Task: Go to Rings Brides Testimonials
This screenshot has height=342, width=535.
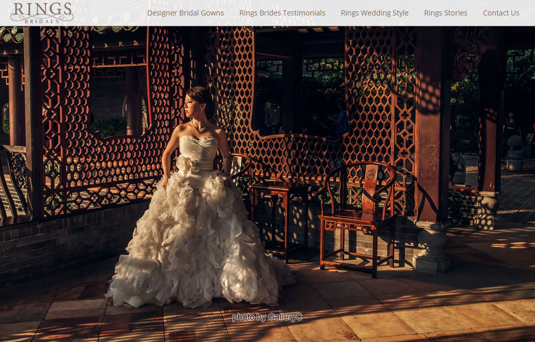Action: point(282,13)
